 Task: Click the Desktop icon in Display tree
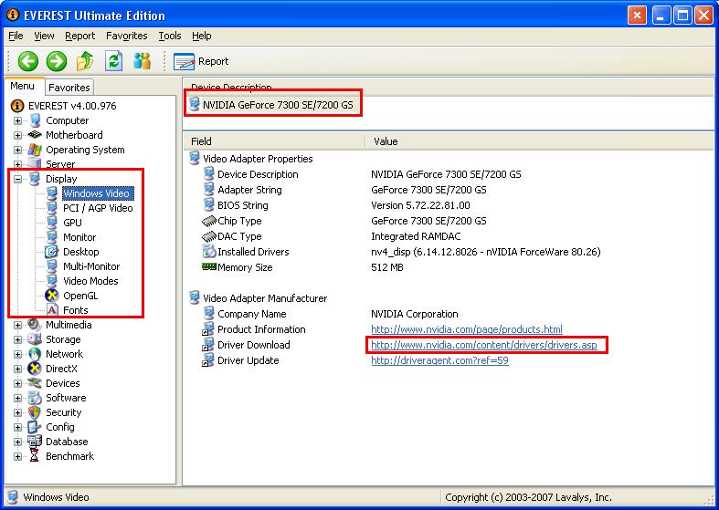[x=51, y=251]
